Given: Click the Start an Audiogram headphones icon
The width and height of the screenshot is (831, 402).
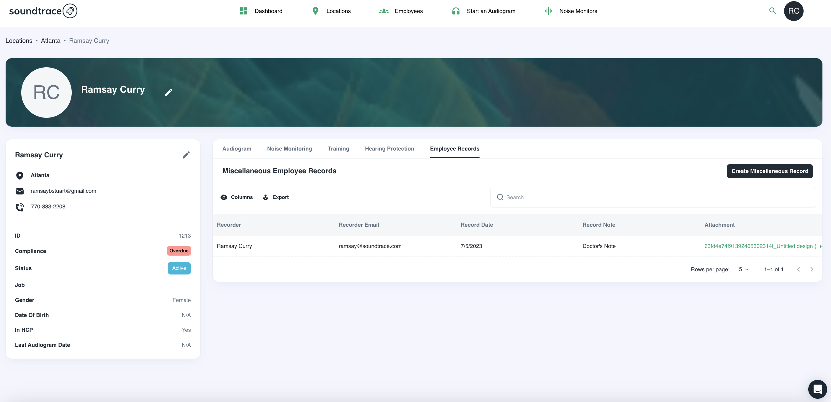Looking at the screenshot, I should point(456,11).
